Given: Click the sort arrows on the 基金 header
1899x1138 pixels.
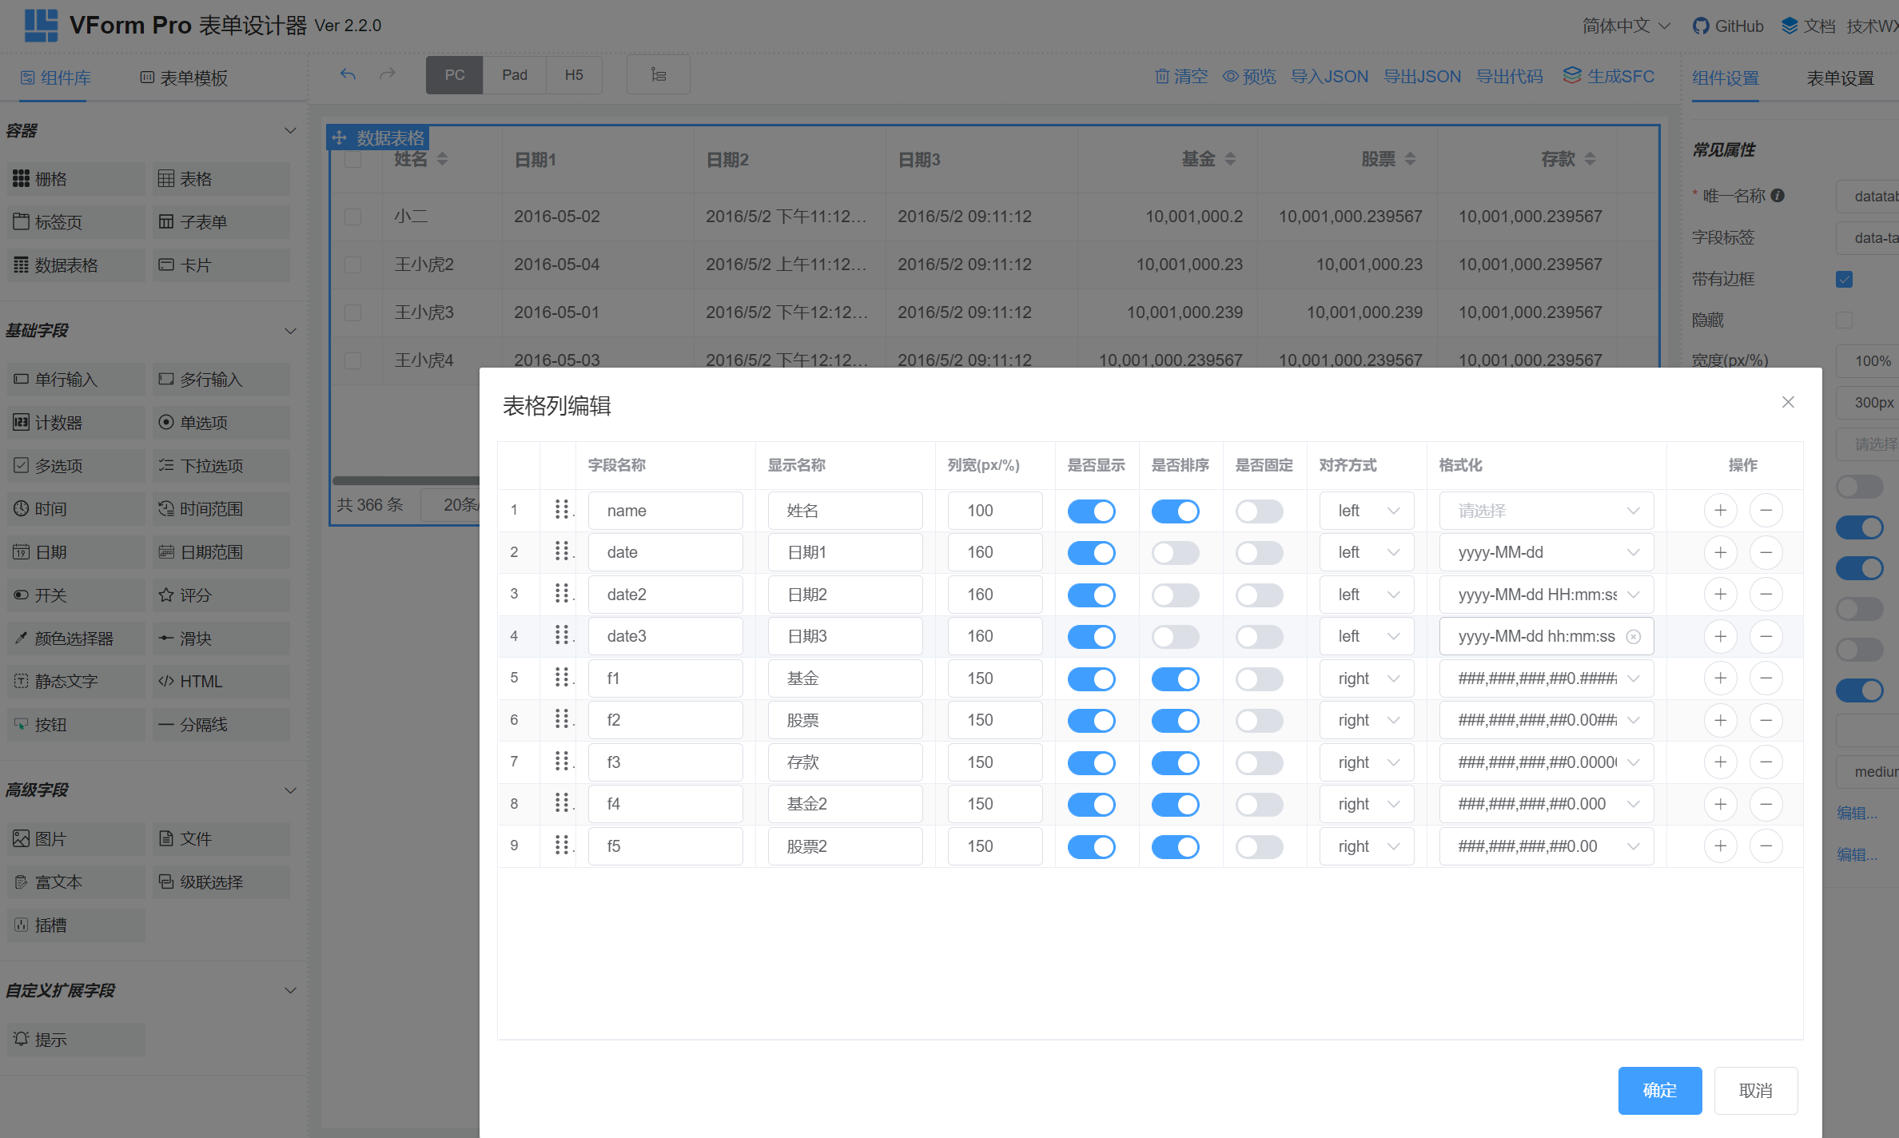Looking at the screenshot, I should (x=1230, y=159).
